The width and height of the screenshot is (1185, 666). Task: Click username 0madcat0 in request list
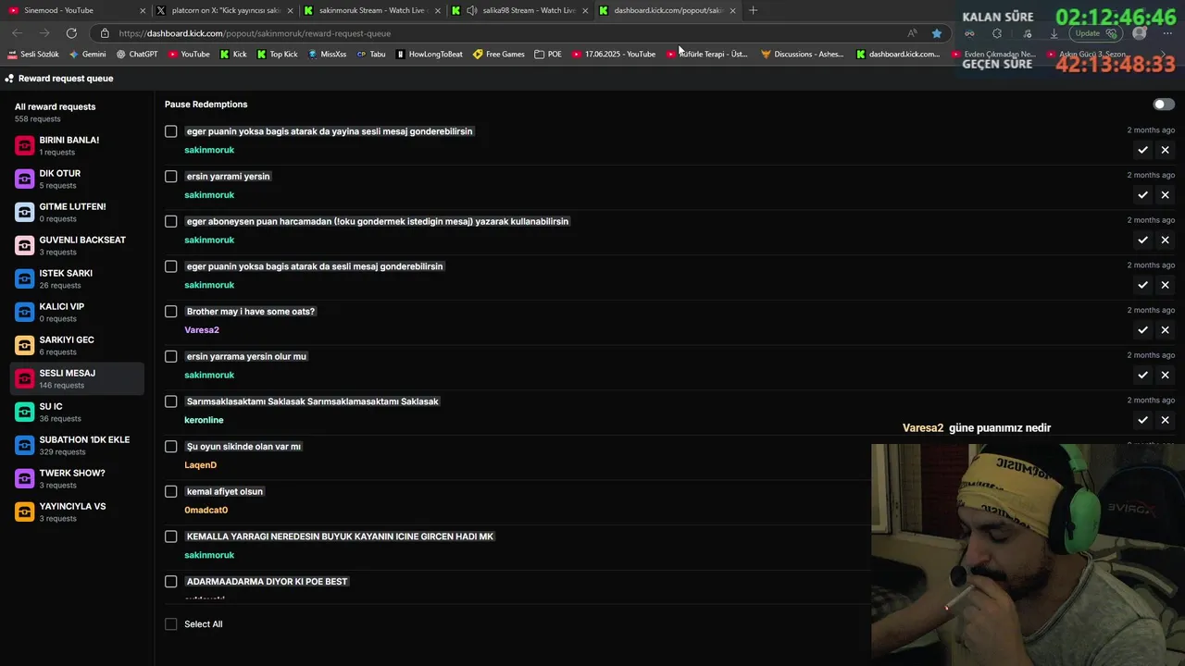(206, 511)
